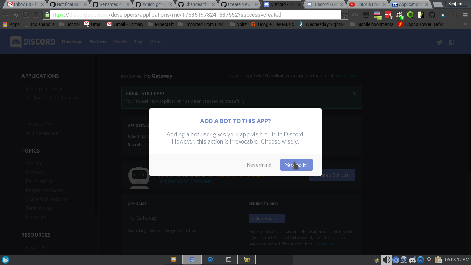Image resolution: width=471 pixels, height=265 pixels.
Task: Open the Terms of Service link
Action: 348,76
